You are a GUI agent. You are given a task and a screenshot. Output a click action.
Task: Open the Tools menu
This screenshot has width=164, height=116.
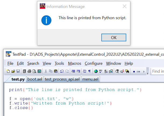(x=59, y=63)
